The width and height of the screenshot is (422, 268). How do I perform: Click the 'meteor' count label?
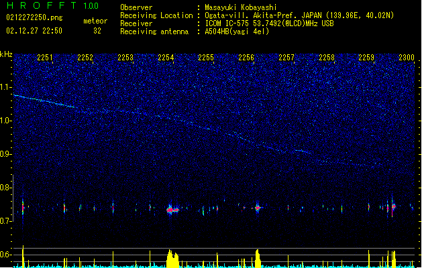[x=95, y=21]
